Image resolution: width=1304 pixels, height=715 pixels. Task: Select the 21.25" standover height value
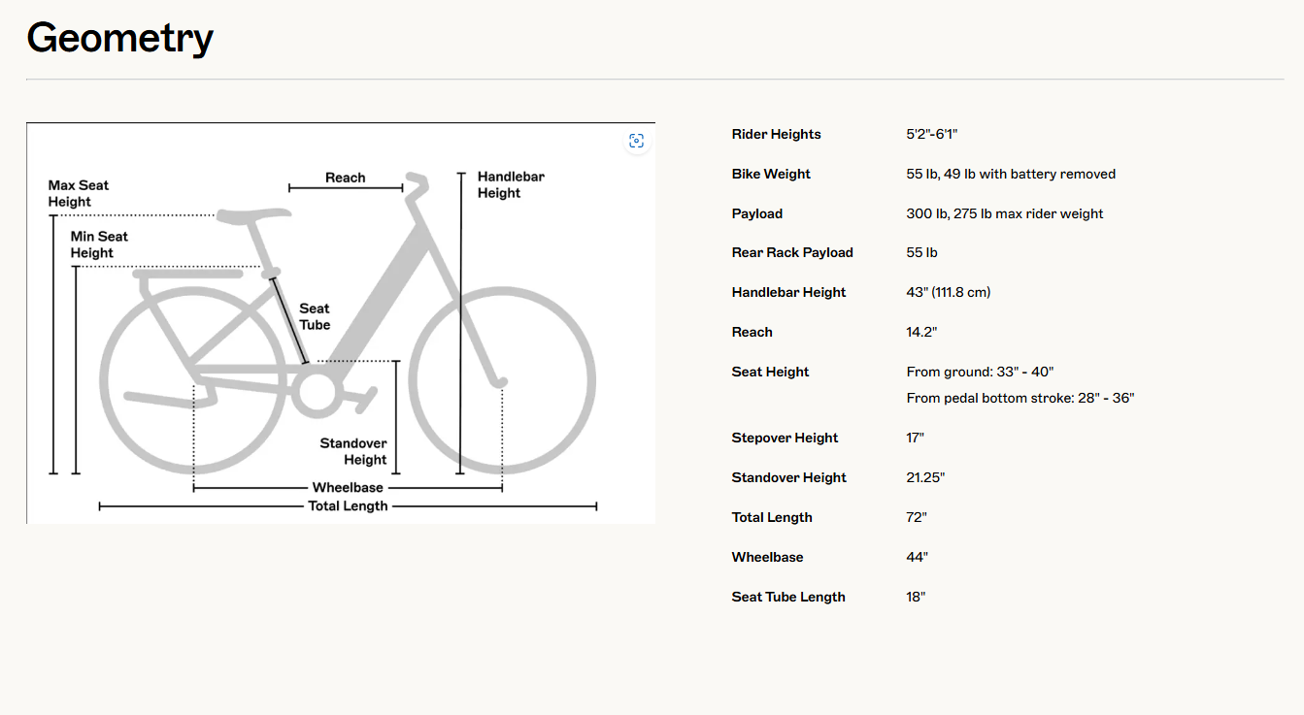(x=925, y=477)
